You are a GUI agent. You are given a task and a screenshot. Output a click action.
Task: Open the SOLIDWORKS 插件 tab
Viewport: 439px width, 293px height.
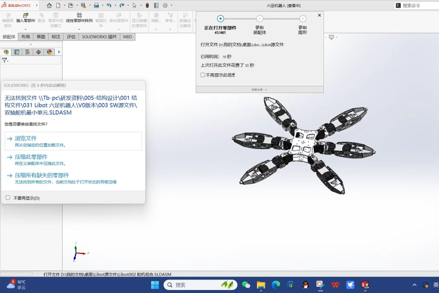(x=99, y=37)
